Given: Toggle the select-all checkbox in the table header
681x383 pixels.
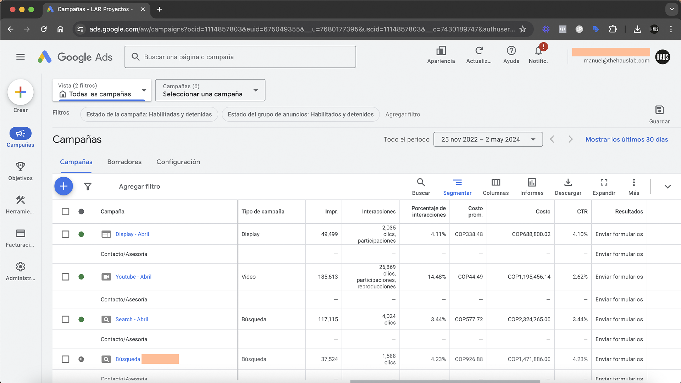Looking at the screenshot, I should pos(66,212).
